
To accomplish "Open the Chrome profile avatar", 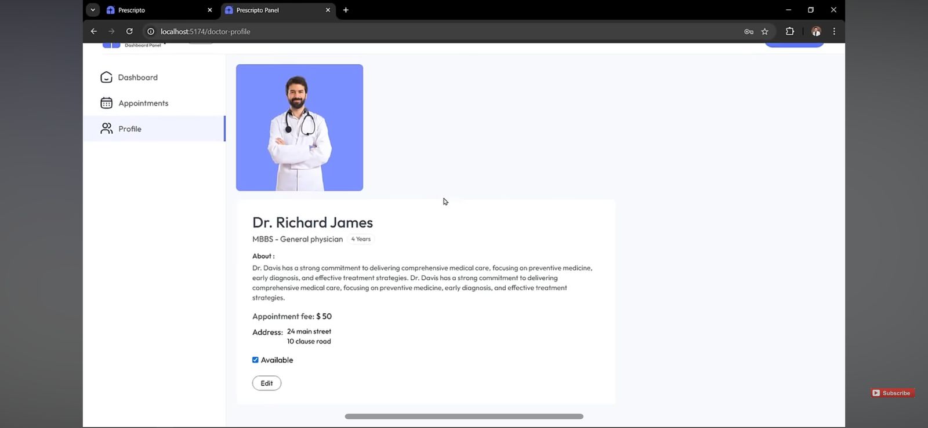I will coord(816,31).
